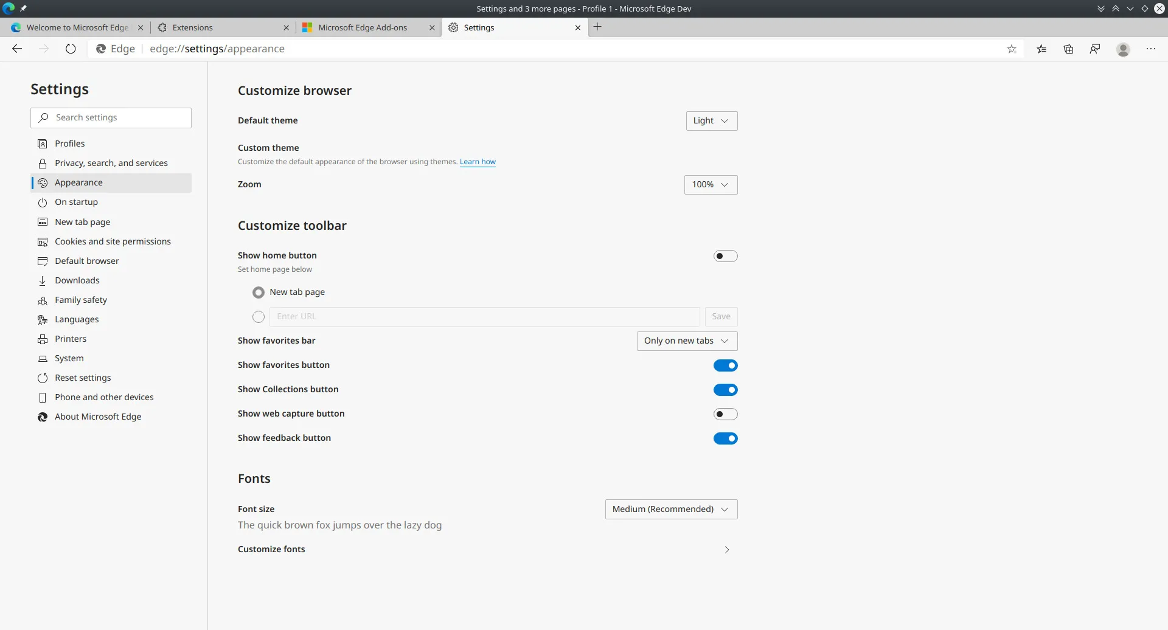Click the Refresh page icon
The image size is (1168, 630).
71,49
